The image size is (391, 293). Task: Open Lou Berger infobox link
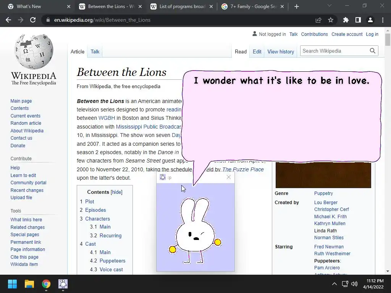(326, 203)
